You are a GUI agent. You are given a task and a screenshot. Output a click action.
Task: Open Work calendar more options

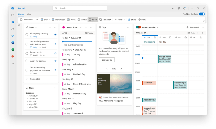tap(203, 27)
